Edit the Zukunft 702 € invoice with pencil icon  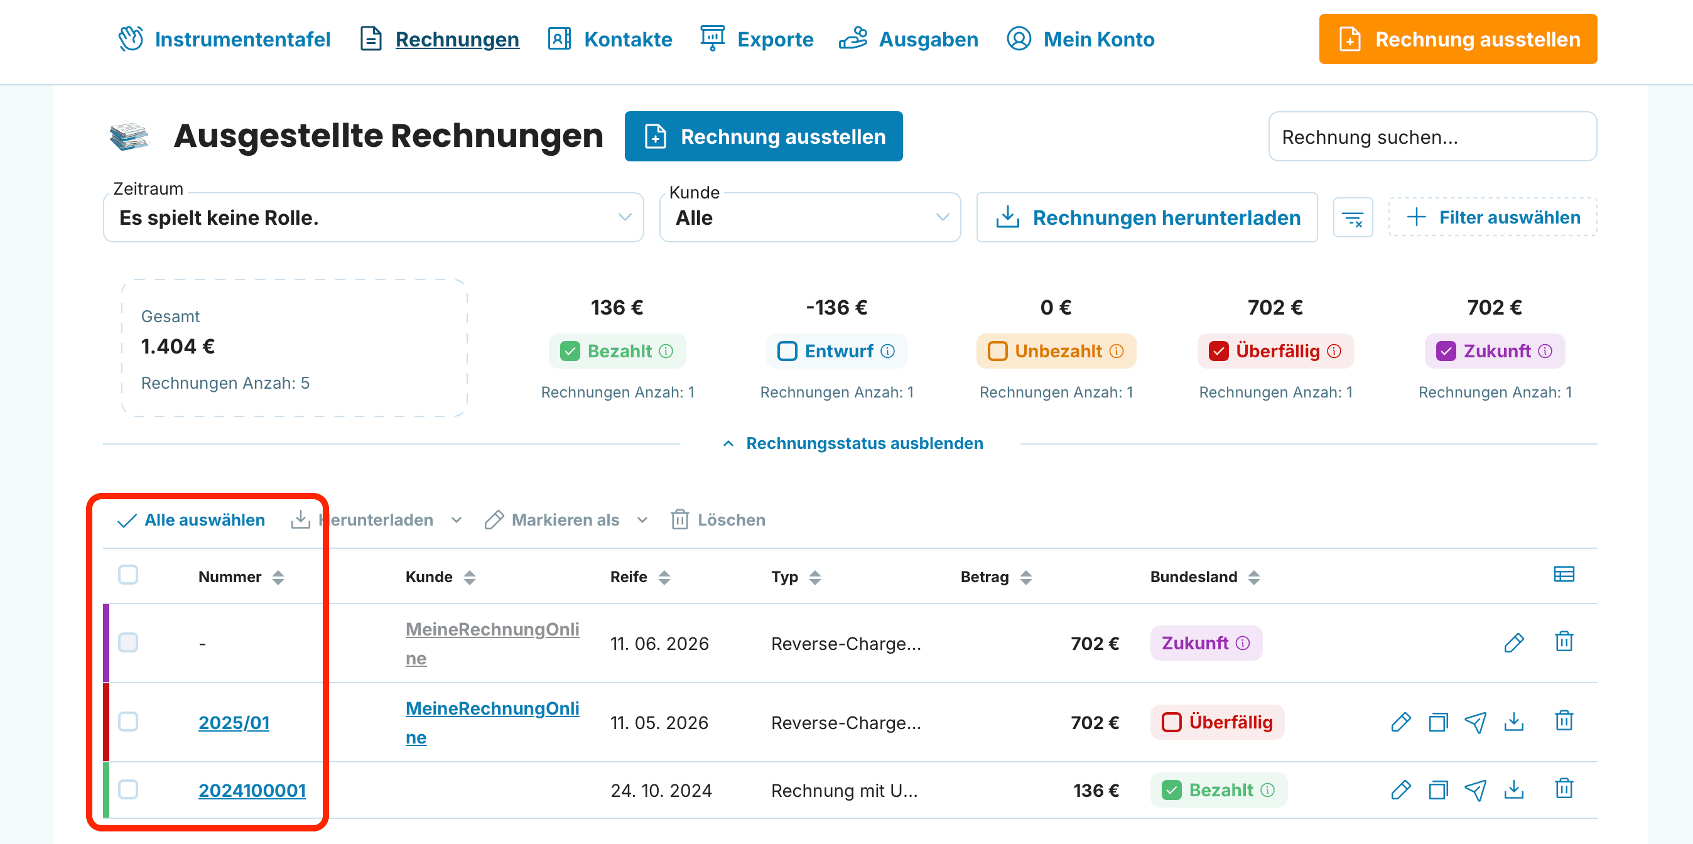click(1513, 642)
